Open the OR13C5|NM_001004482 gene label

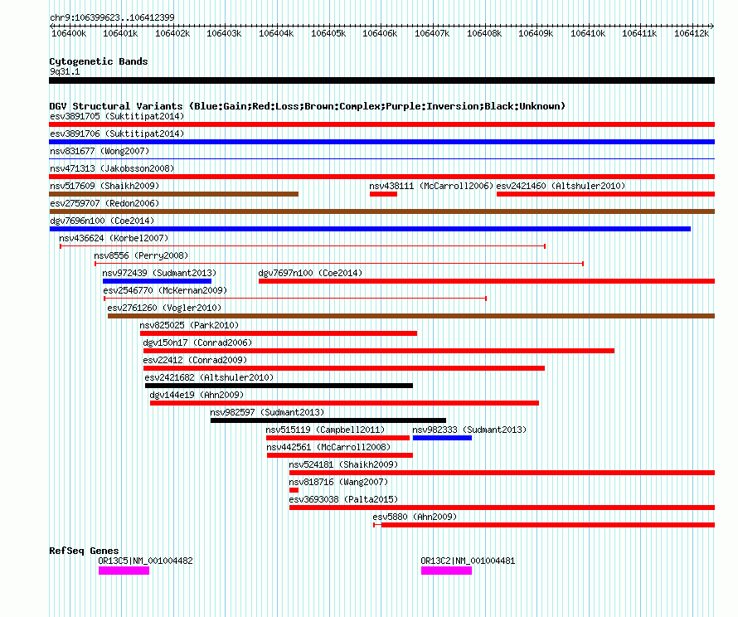pyautogui.click(x=145, y=561)
